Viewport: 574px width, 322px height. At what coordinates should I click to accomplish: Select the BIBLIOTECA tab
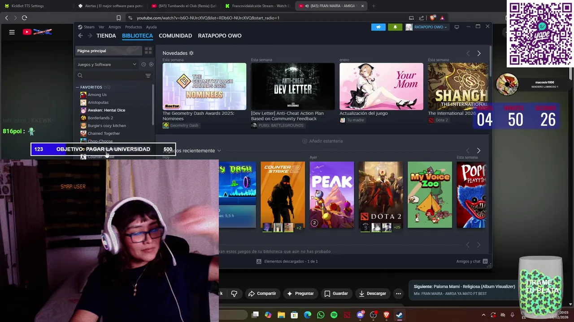coord(137,36)
